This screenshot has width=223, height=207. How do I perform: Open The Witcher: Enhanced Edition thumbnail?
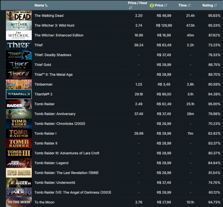pos(19,35)
